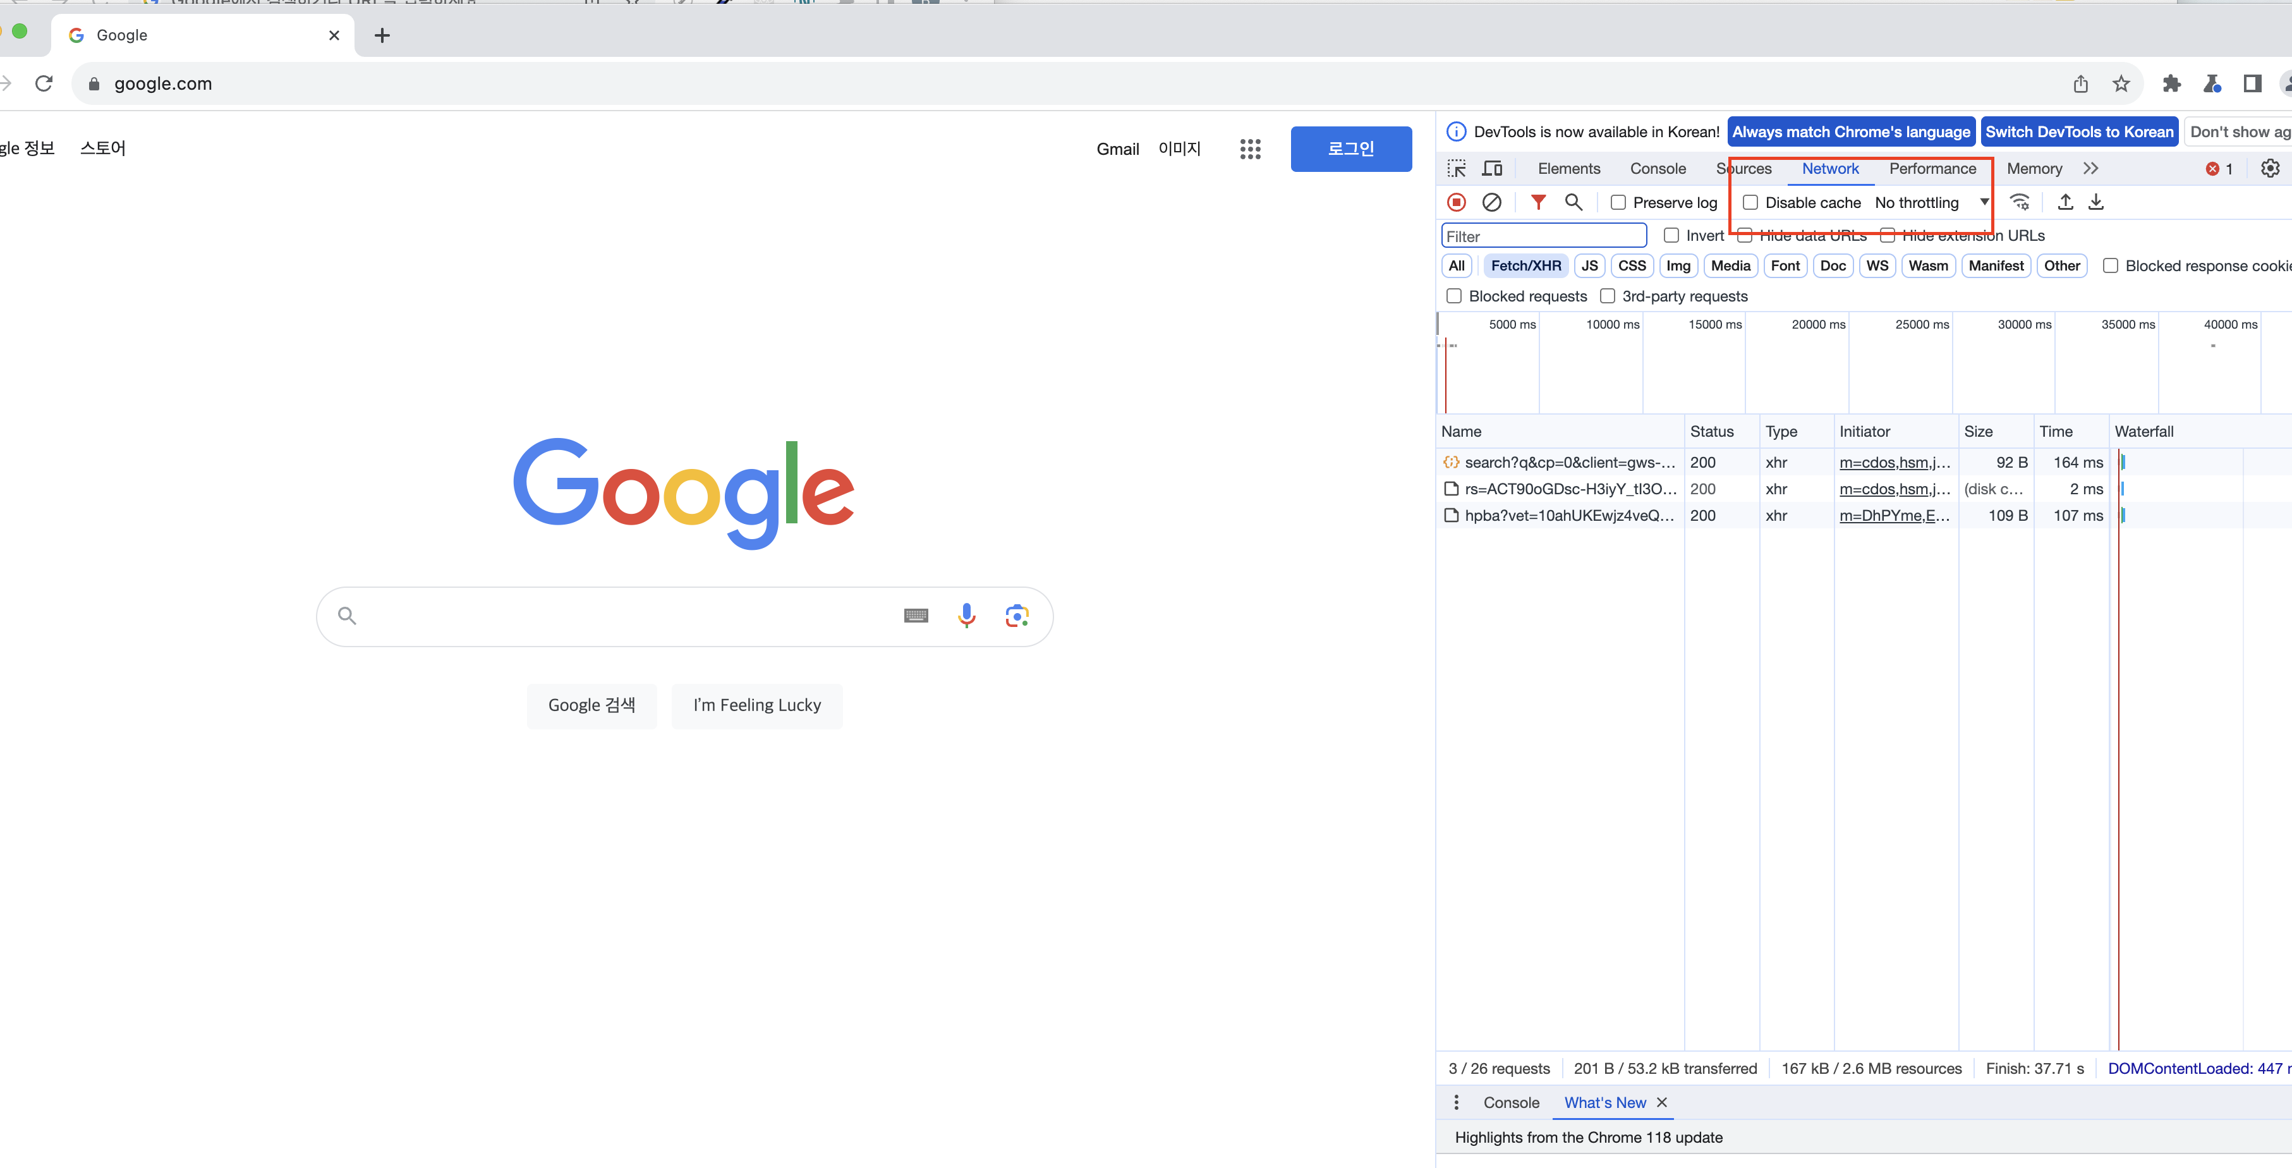The width and height of the screenshot is (2292, 1168).
Task: Open Chrome Labs flask icon
Action: point(2212,83)
